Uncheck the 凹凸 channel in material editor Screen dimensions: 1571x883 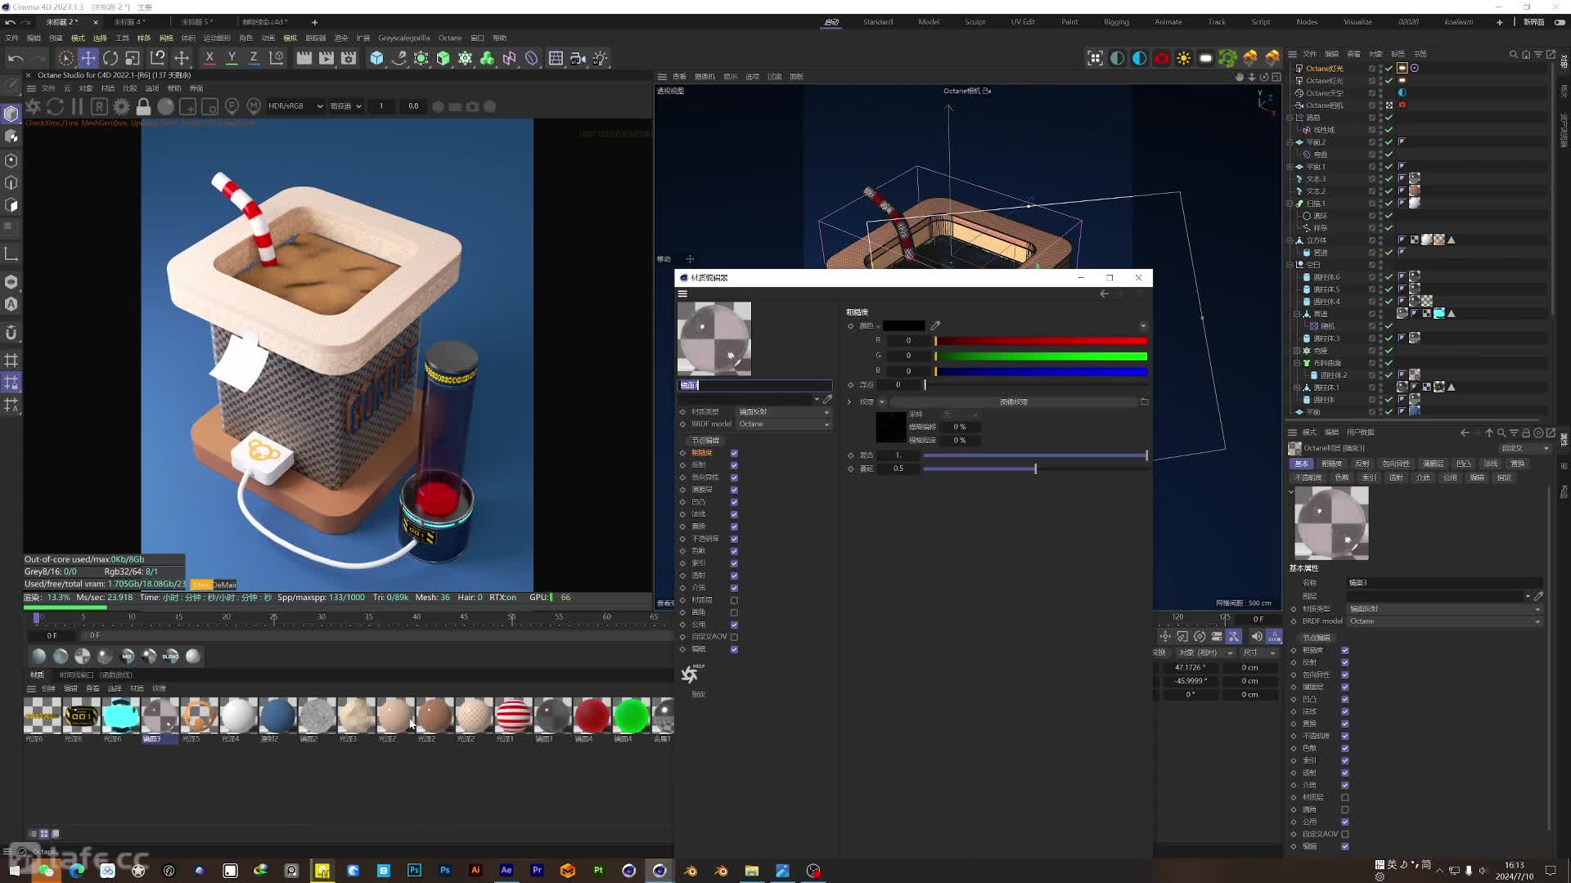tap(734, 502)
